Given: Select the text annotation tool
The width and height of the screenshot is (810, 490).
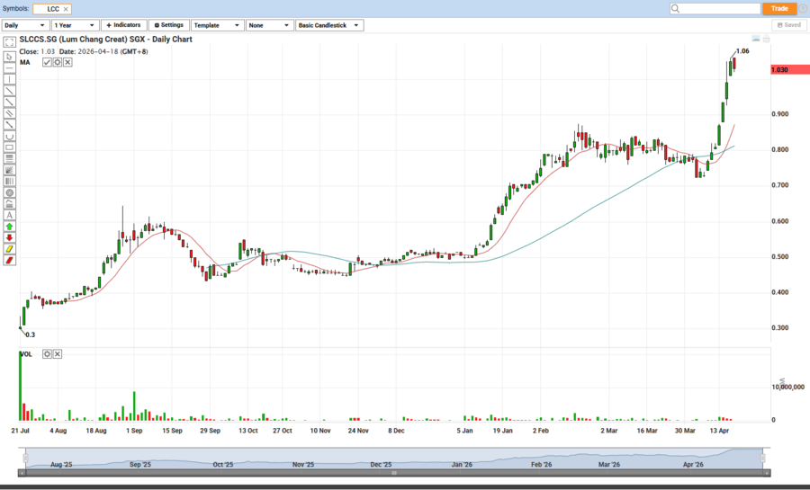Looking at the screenshot, I should tap(10, 215).
